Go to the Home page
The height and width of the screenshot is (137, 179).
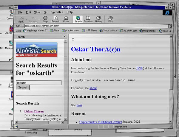[x=66, y=19]
